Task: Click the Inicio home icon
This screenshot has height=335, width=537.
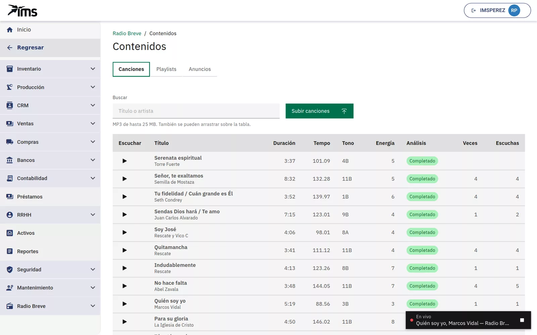Action: tap(10, 29)
